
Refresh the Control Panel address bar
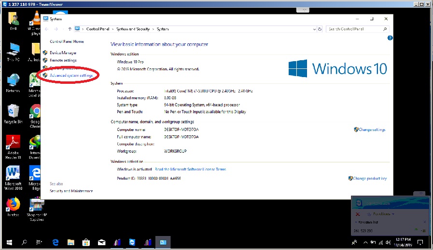pos(320,29)
